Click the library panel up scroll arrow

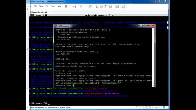28,8
